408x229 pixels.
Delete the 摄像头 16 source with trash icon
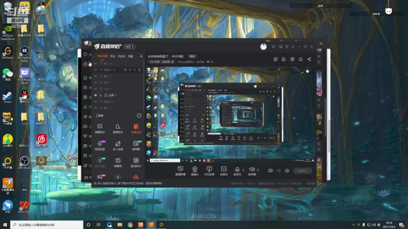tap(139, 70)
